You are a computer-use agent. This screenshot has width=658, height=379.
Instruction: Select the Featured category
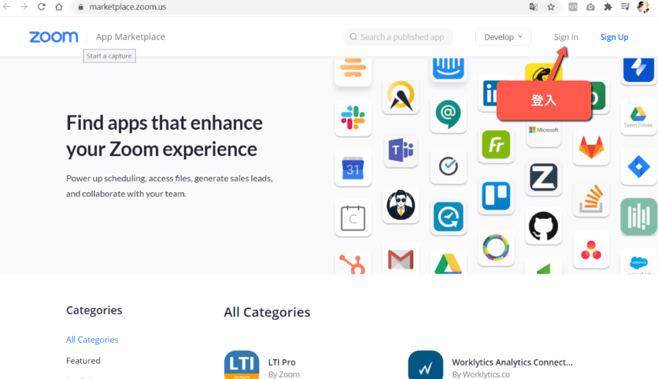(x=83, y=360)
